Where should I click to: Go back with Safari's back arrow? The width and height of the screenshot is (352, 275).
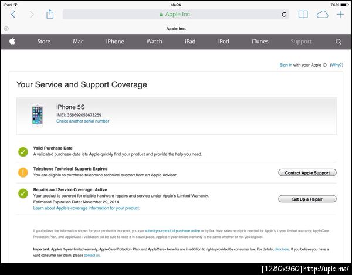[x=13, y=15]
